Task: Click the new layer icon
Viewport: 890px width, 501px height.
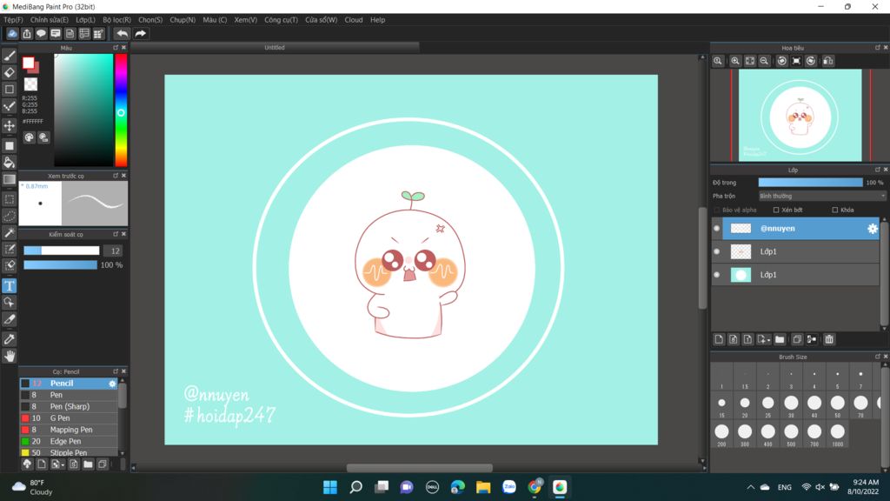Action: (719, 339)
